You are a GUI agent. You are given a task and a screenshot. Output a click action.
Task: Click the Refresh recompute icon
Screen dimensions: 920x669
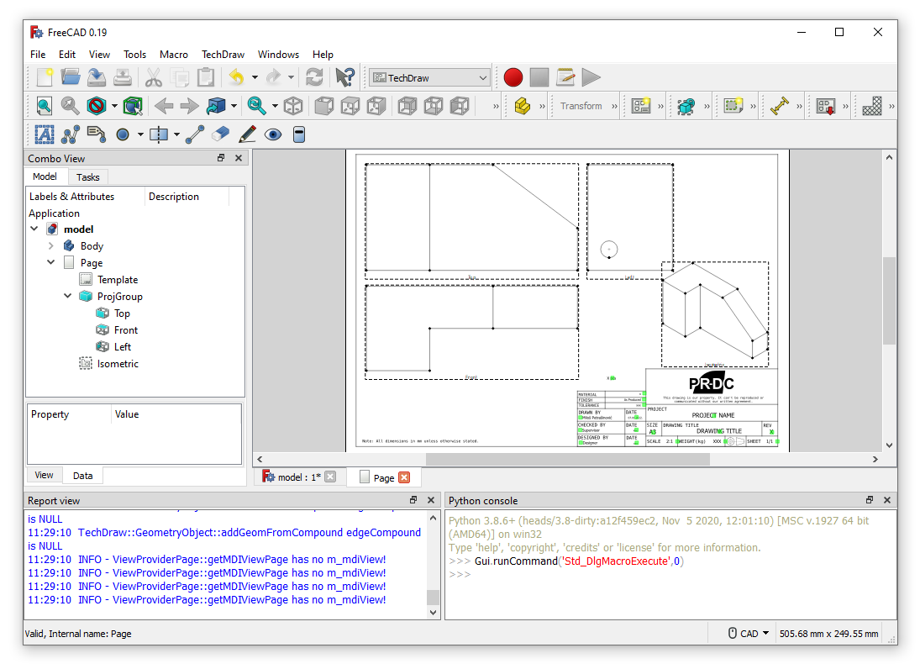click(314, 77)
